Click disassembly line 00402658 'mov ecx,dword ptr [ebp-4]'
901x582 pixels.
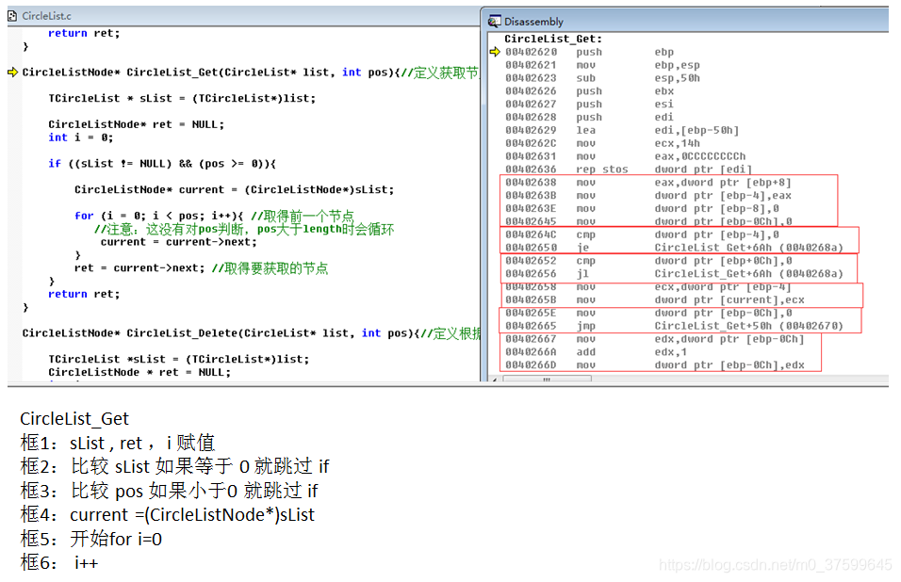pos(648,287)
